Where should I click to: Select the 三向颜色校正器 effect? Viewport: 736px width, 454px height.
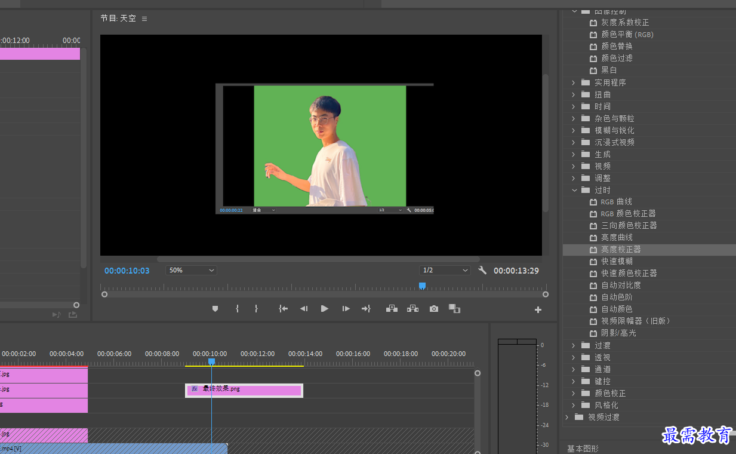pos(629,225)
